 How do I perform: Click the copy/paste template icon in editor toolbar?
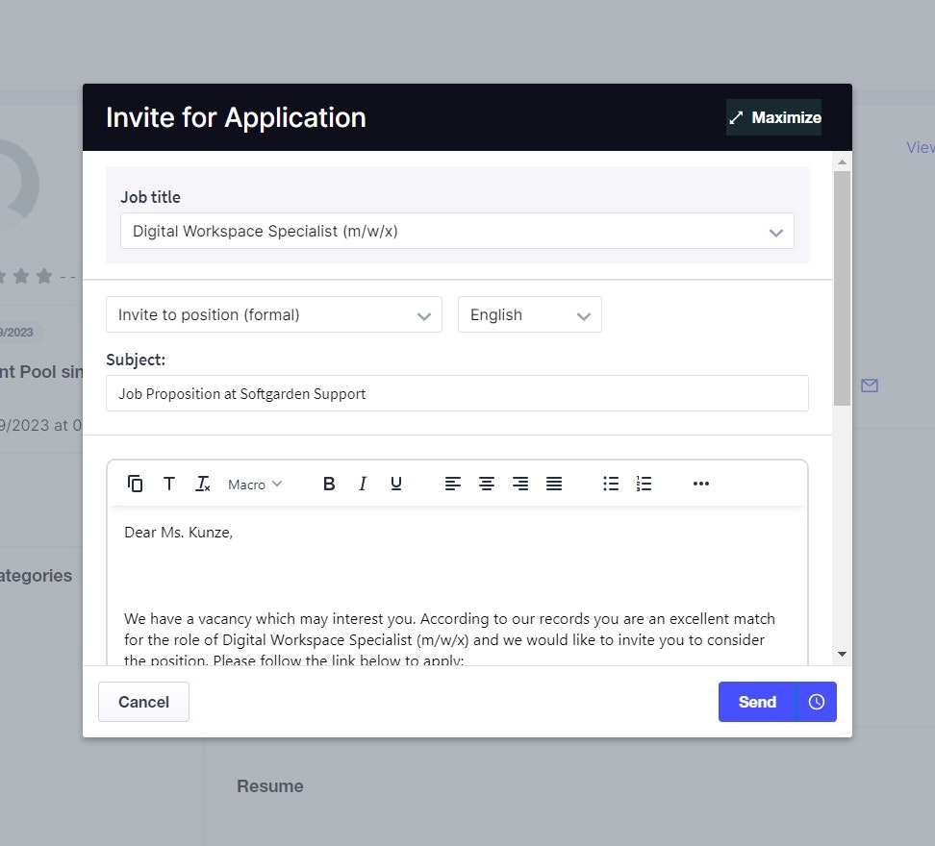136,484
